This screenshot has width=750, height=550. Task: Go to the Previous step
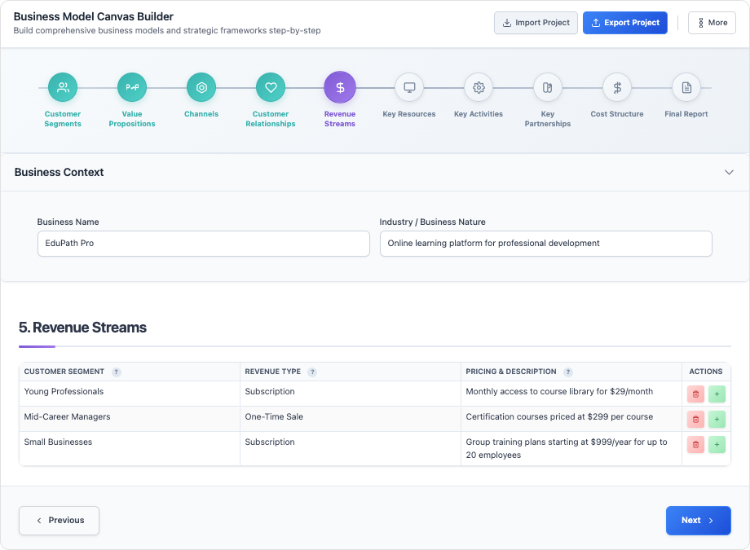click(60, 521)
